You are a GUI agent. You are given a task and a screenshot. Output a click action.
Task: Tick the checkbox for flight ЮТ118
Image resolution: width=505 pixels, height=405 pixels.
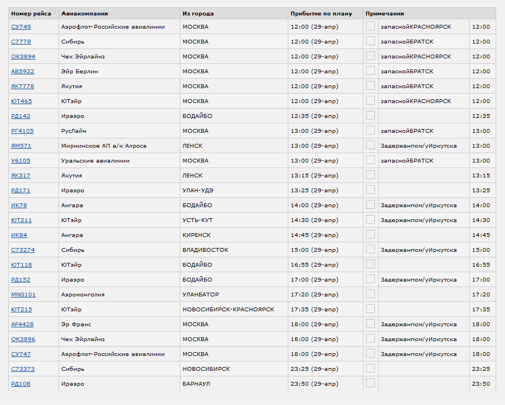click(x=370, y=264)
